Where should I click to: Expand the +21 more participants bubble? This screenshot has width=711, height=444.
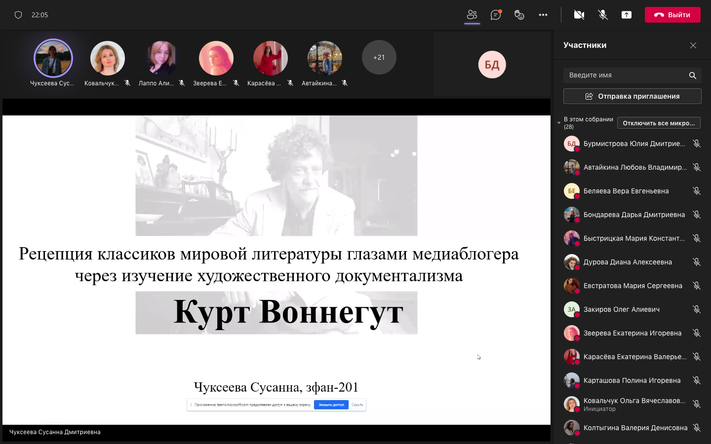pyautogui.click(x=379, y=57)
